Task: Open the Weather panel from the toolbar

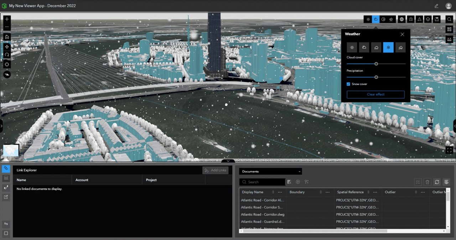Action: pos(375,19)
